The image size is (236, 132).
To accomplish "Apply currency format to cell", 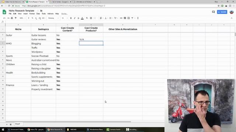I will [29, 18].
